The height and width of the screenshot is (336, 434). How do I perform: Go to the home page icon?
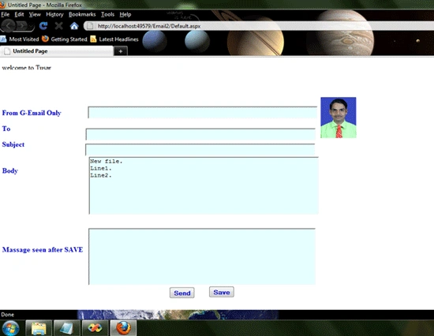pyautogui.click(x=74, y=26)
